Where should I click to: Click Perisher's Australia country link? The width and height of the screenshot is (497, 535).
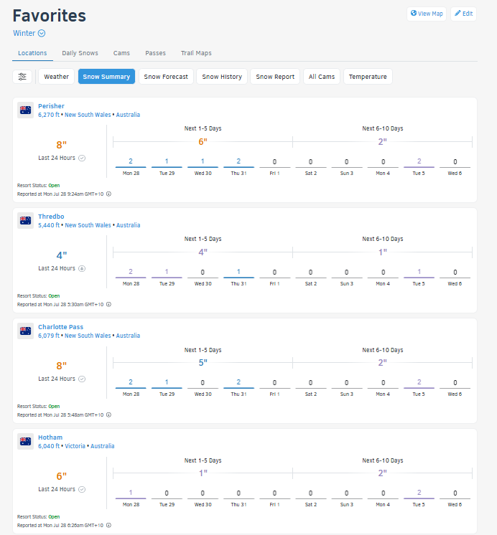pos(128,115)
